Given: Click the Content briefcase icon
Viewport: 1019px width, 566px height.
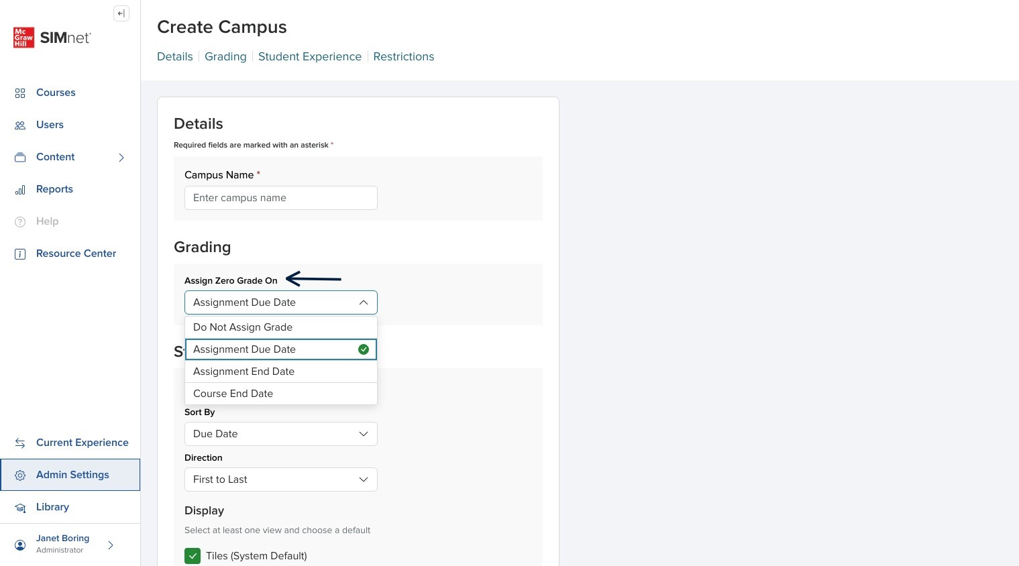Looking at the screenshot, I should point(20,158).
